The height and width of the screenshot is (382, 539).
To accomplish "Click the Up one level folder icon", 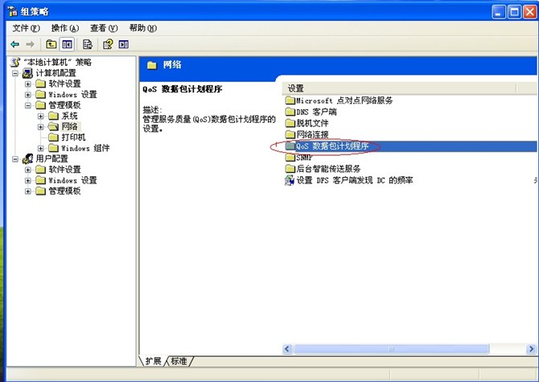I will [51, 44].
